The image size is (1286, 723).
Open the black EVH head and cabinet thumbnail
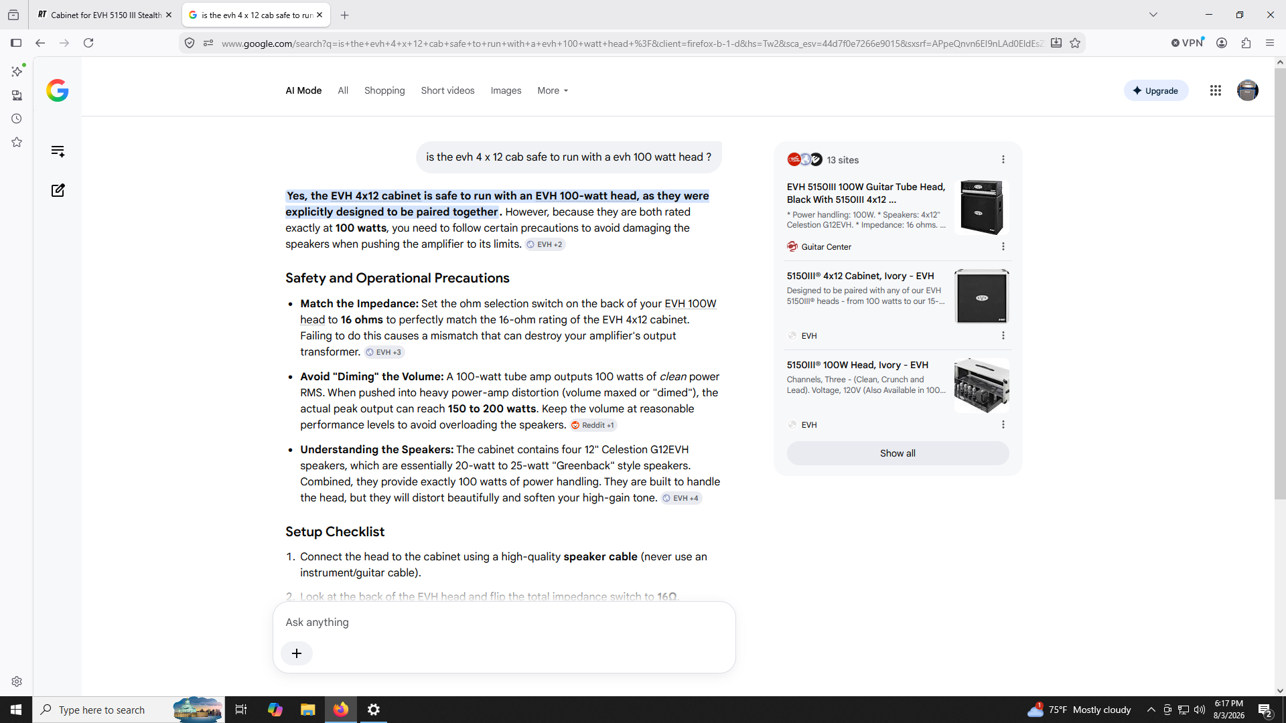pos(981,208)
